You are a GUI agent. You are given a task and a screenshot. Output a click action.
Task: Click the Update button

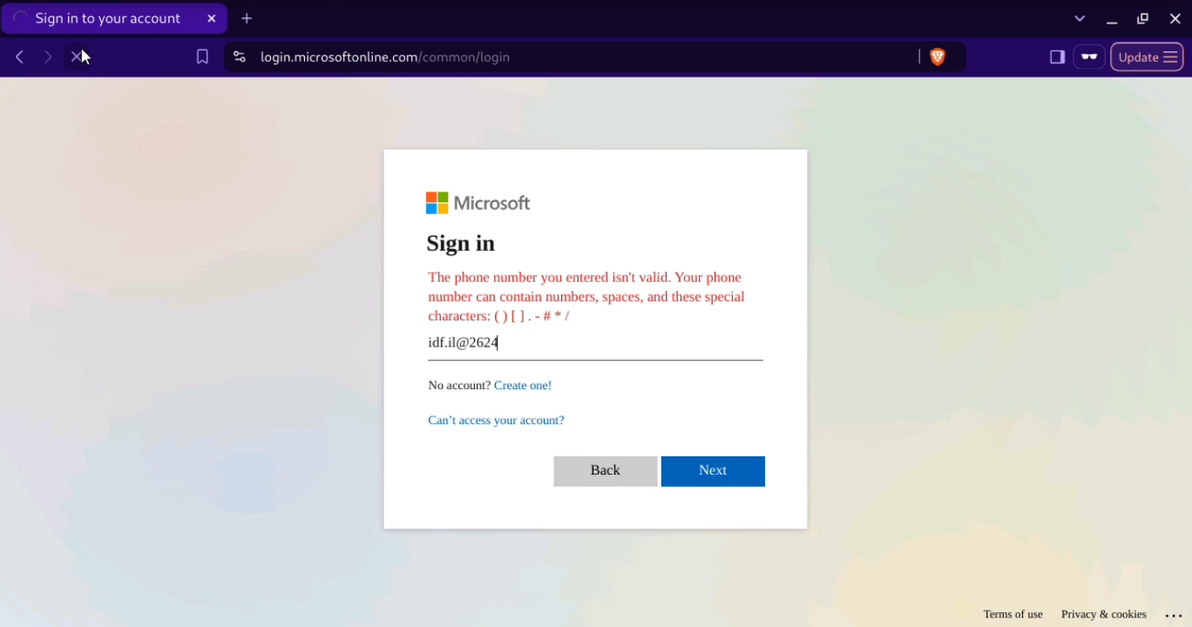(x=1147, y=57)
